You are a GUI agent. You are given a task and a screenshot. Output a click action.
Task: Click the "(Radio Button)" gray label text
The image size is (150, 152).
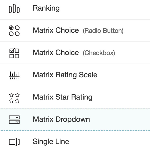(x=103, y=31)
